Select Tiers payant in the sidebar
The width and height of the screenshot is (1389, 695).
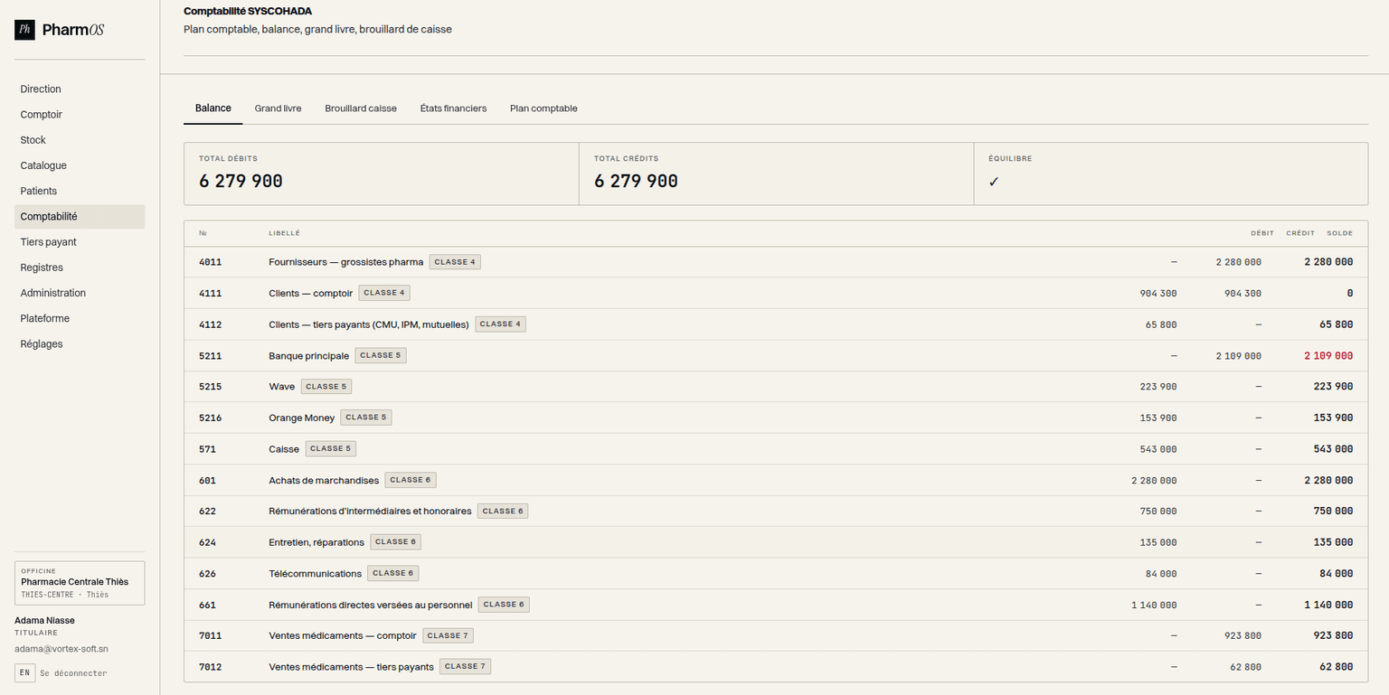[48, 241]
